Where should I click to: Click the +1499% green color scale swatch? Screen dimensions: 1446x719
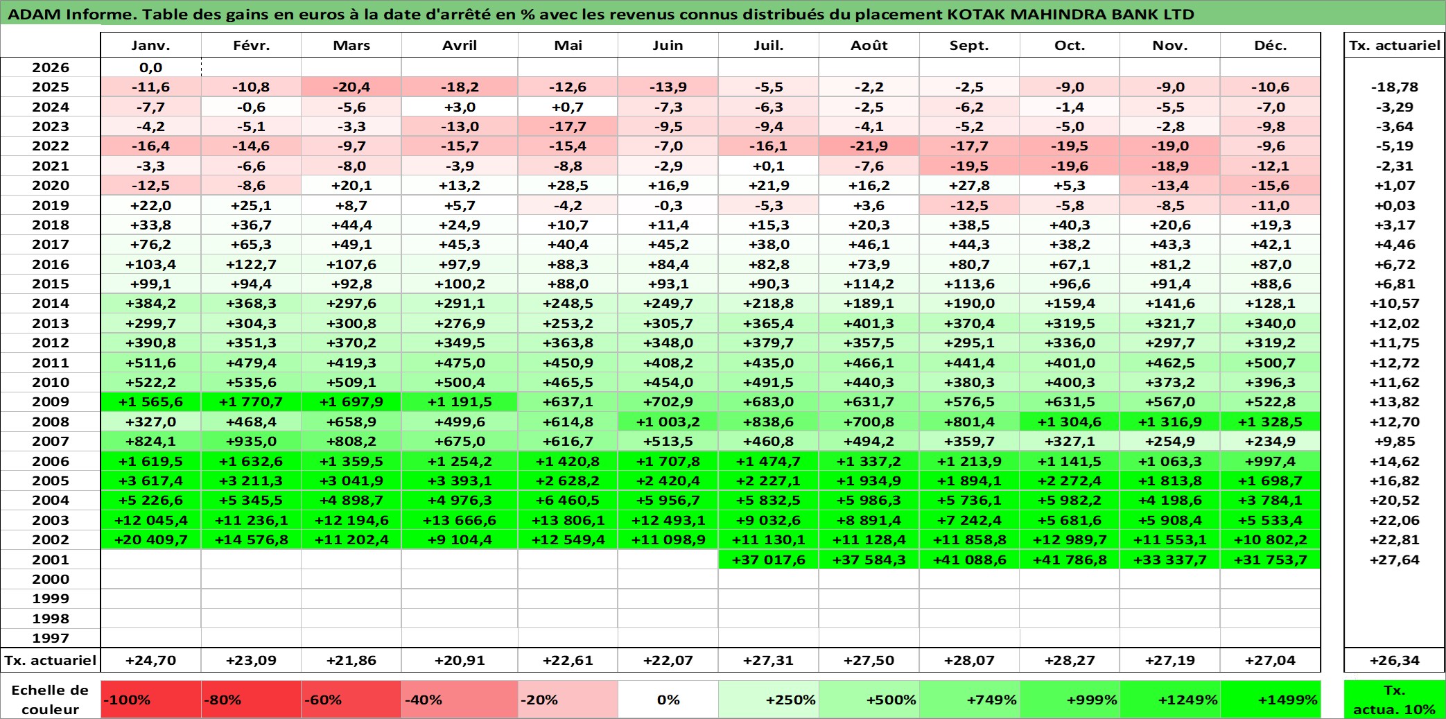pyautogui.click(x=1271, y=700)
